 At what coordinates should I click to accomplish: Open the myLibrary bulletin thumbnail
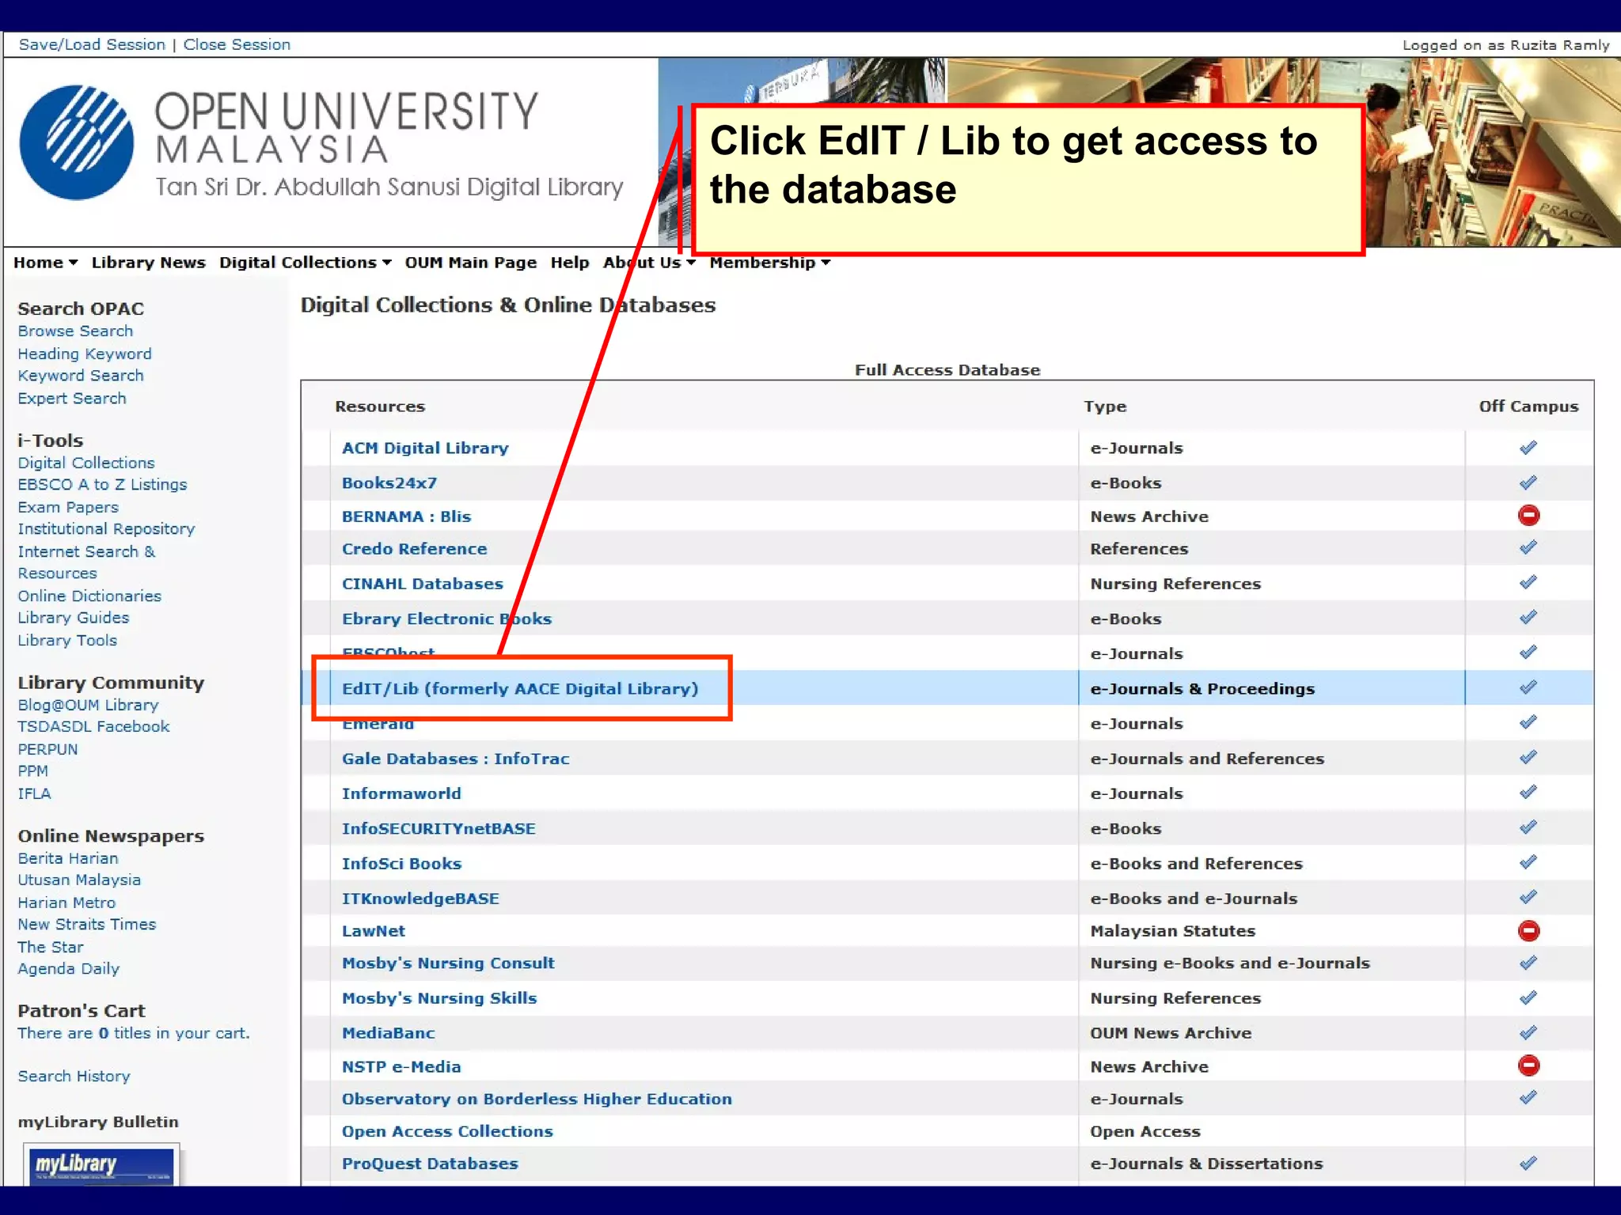point(101,1164)
